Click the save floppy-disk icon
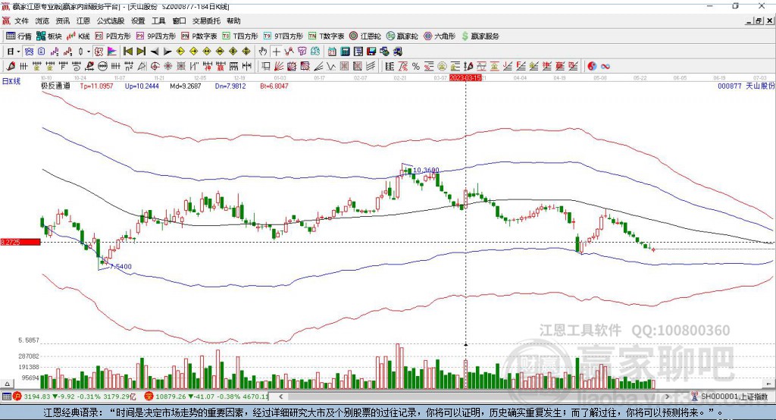Screen dimensions: 776x420 click(x=371, y=52)
